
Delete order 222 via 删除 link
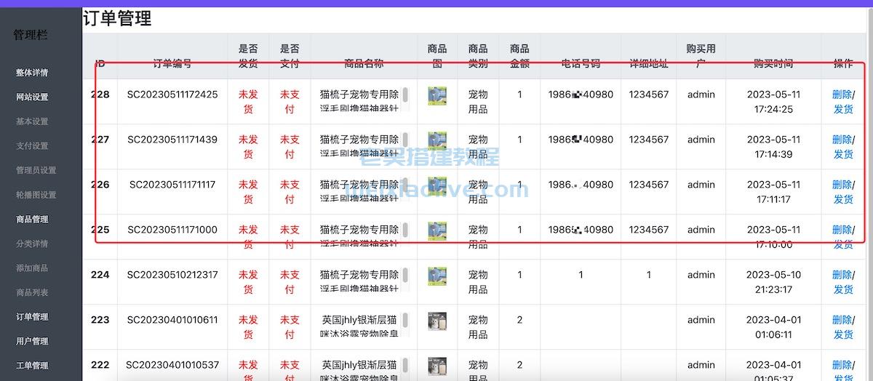point(842,365)
